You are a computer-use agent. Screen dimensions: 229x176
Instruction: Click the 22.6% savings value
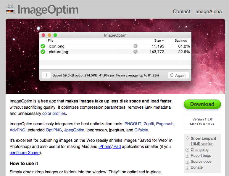click(184, 52)
